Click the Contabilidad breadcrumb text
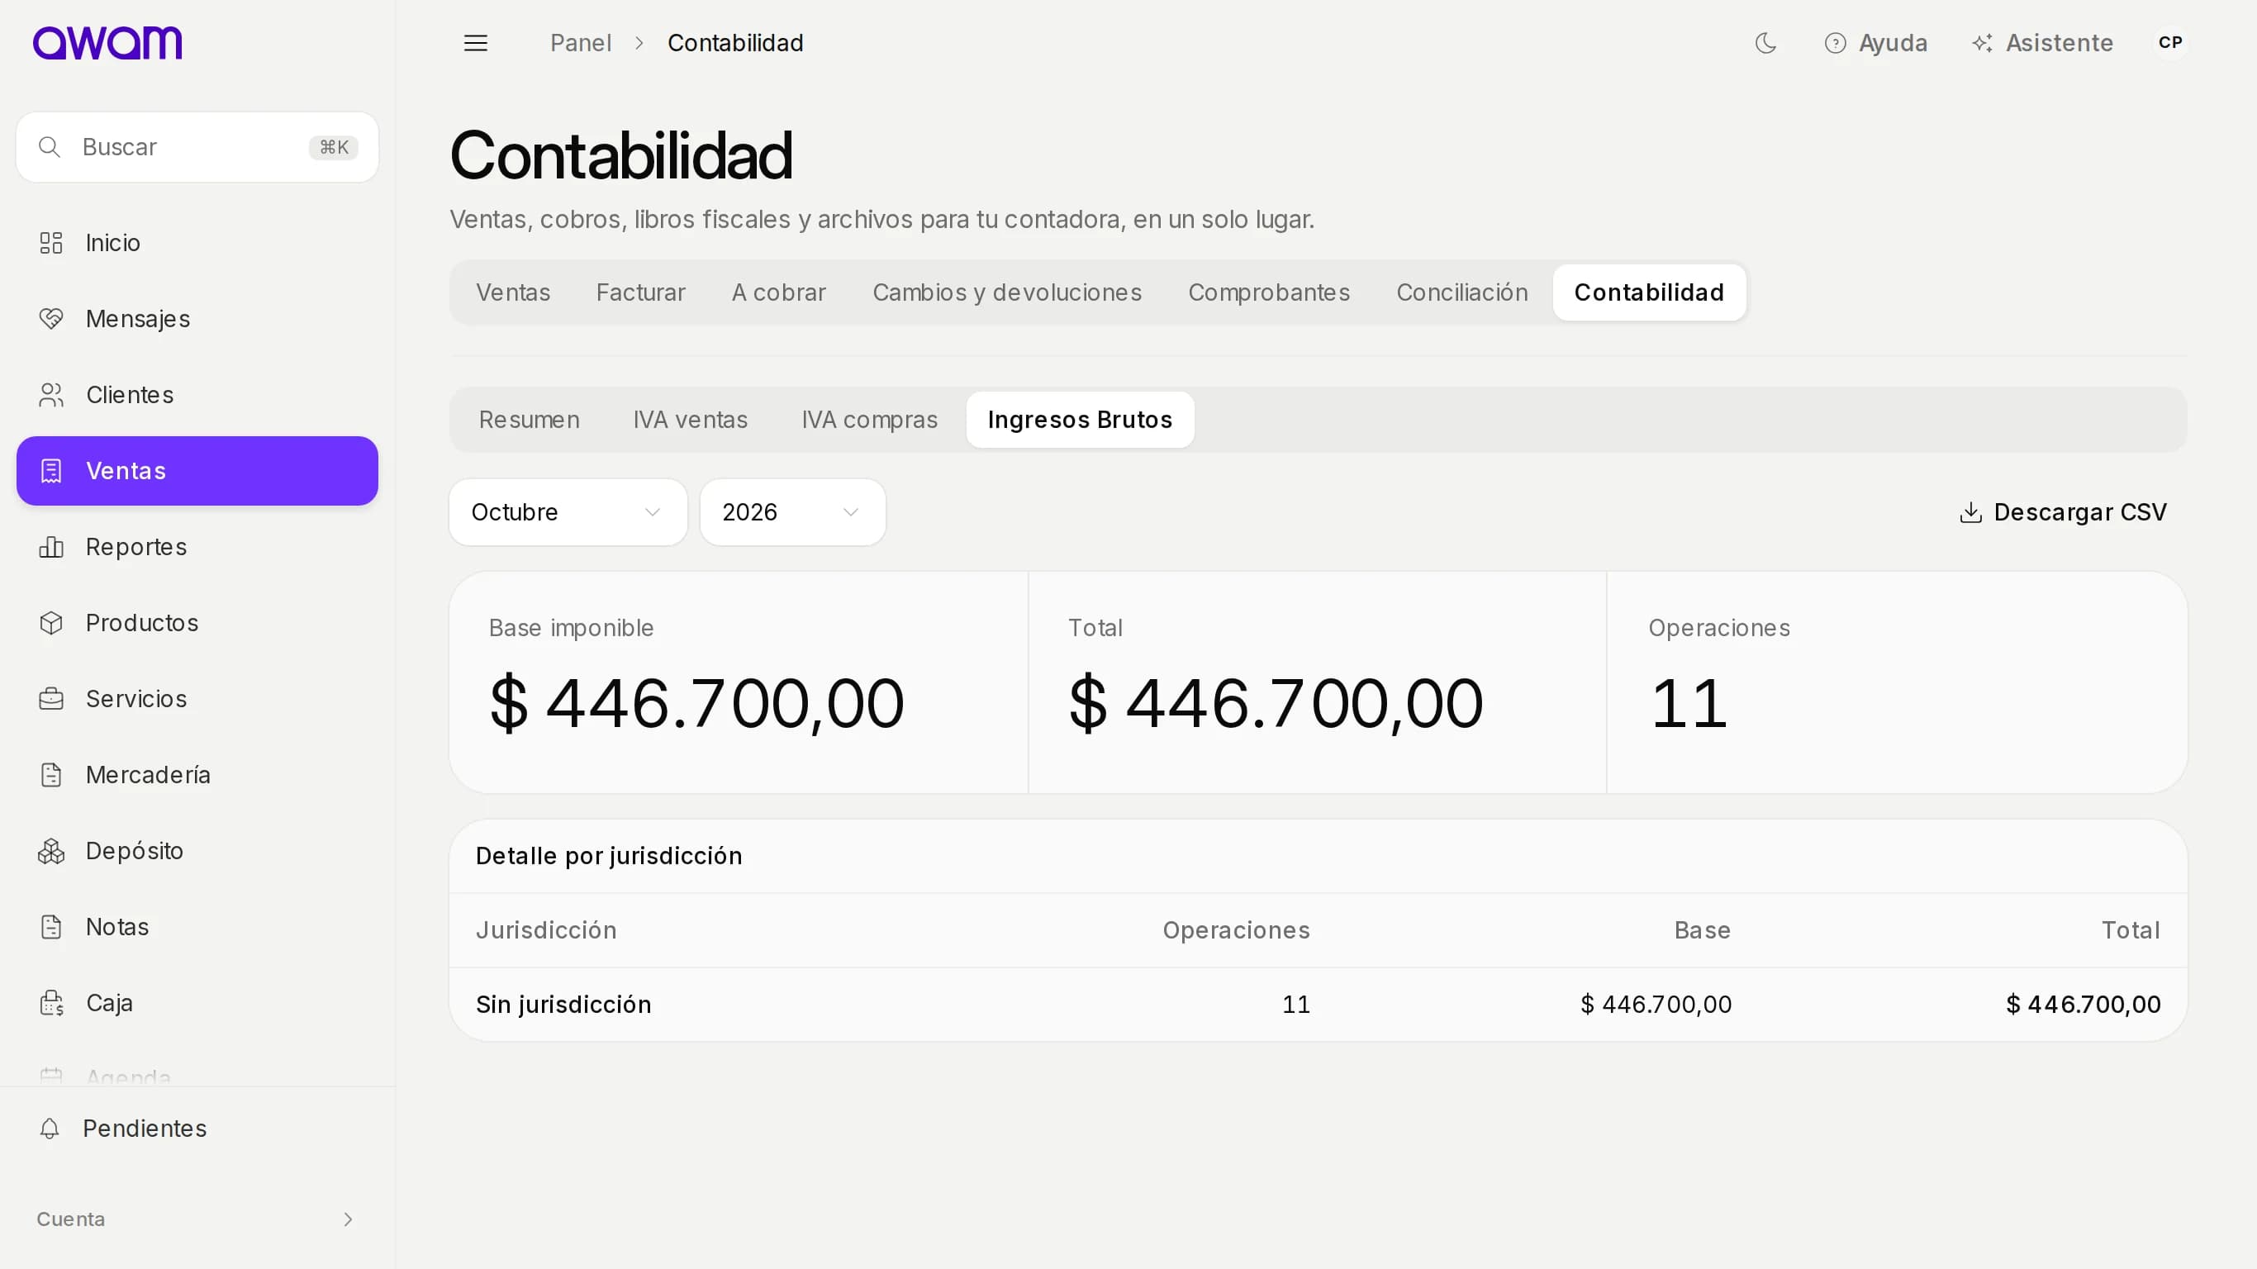This screenshot has height=1269, width=2257. 735,43
